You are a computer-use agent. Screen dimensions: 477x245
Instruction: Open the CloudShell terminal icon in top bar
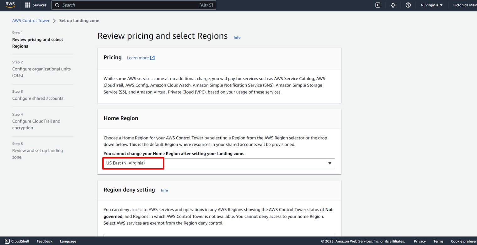(x=378, y=5)
